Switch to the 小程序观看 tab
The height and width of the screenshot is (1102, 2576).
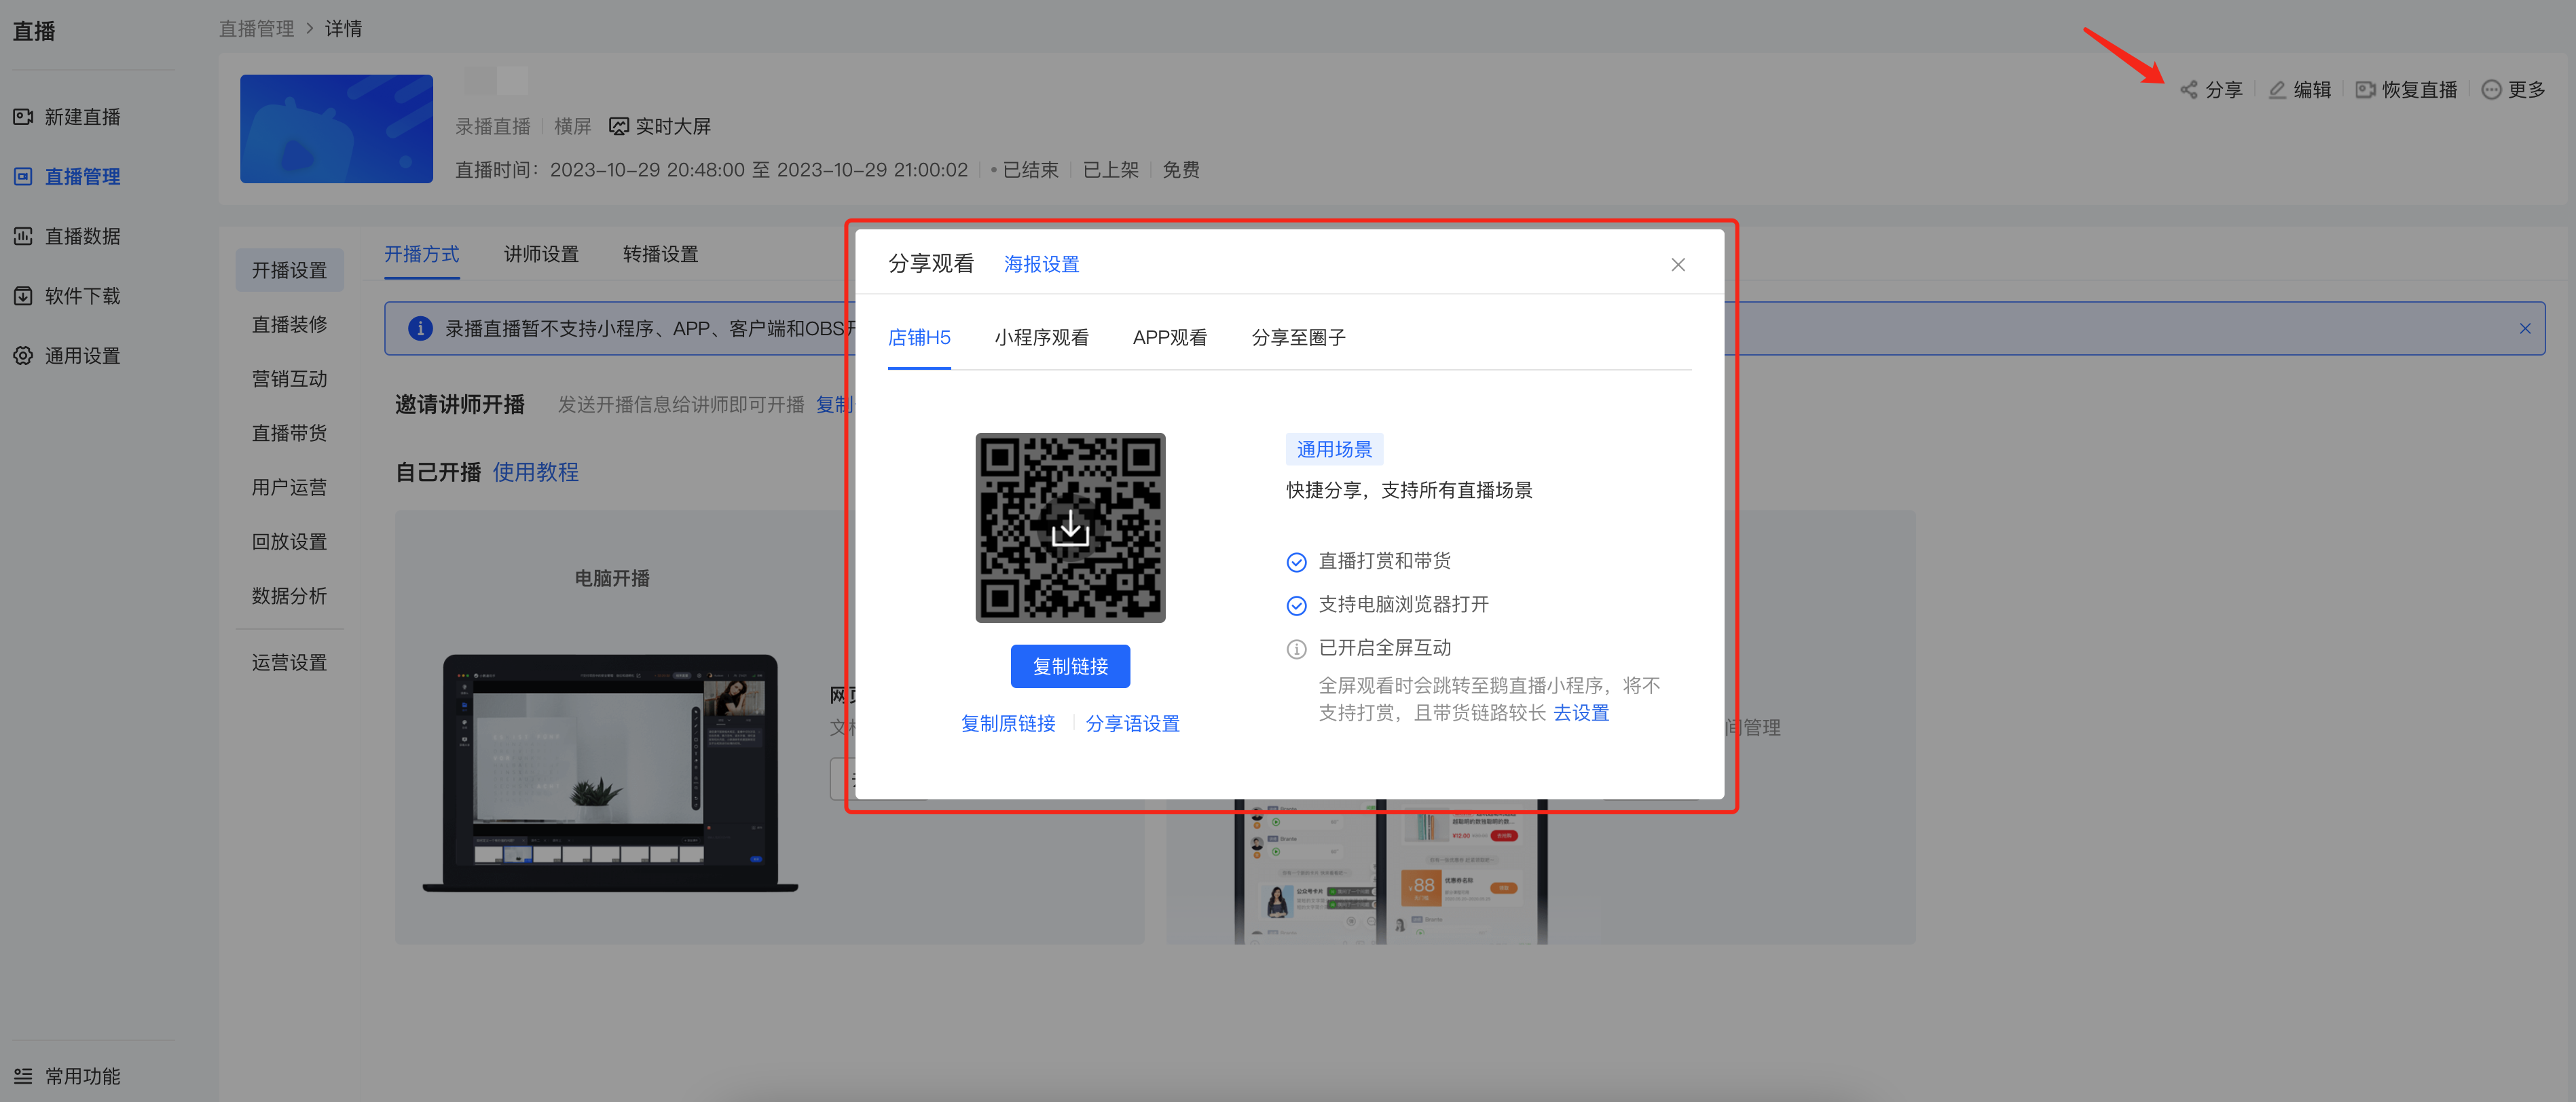(x=1041, y=338)
